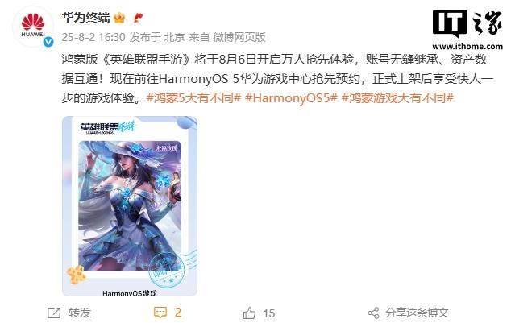Open the 华为终端 profile name
Image resolution: width=511 pixels, height=323 pixels.
[x=86, y=18]
